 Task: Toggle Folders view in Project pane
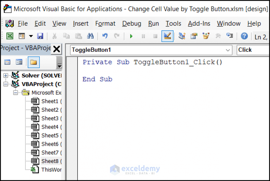pos(34,62)
